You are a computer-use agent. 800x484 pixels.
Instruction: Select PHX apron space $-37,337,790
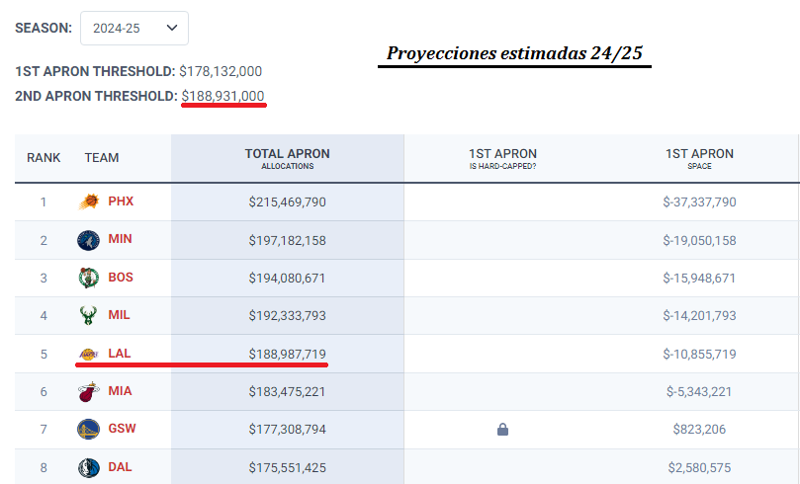click(x=699, y=202)
